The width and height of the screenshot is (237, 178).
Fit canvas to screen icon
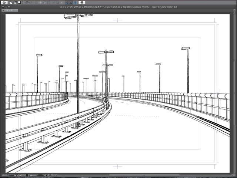[x=27, y=175]
